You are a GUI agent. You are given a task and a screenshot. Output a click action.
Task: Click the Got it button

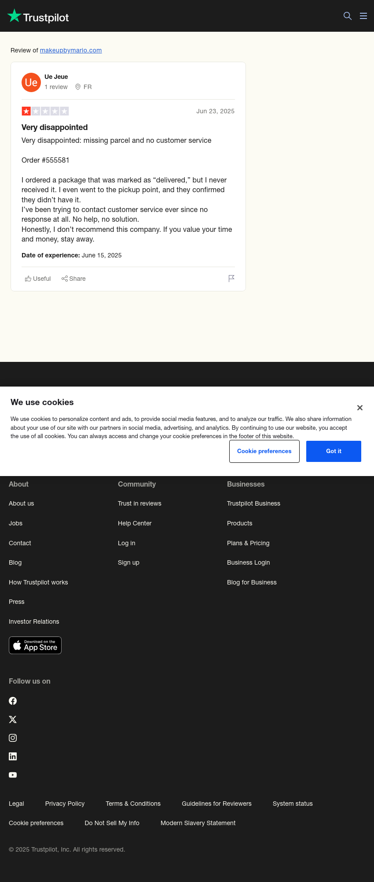[x=334, y=451]
